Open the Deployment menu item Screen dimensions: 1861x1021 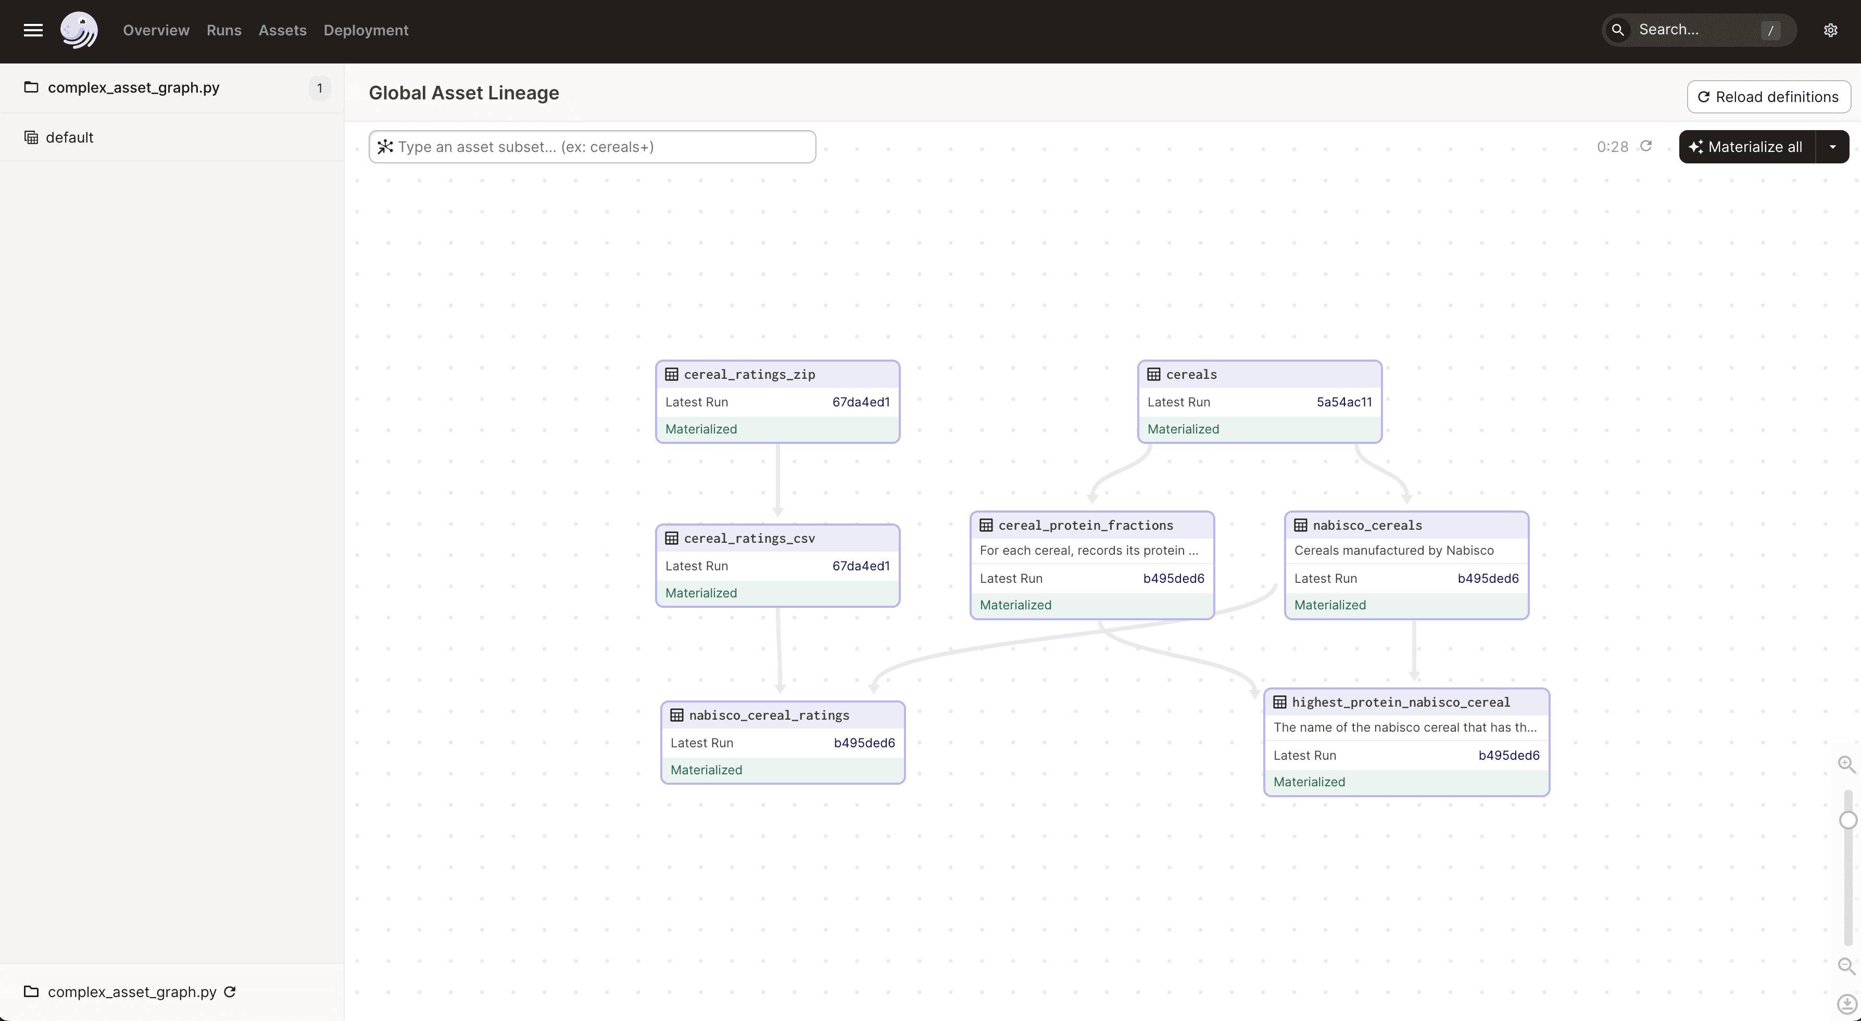pos(365,30)
